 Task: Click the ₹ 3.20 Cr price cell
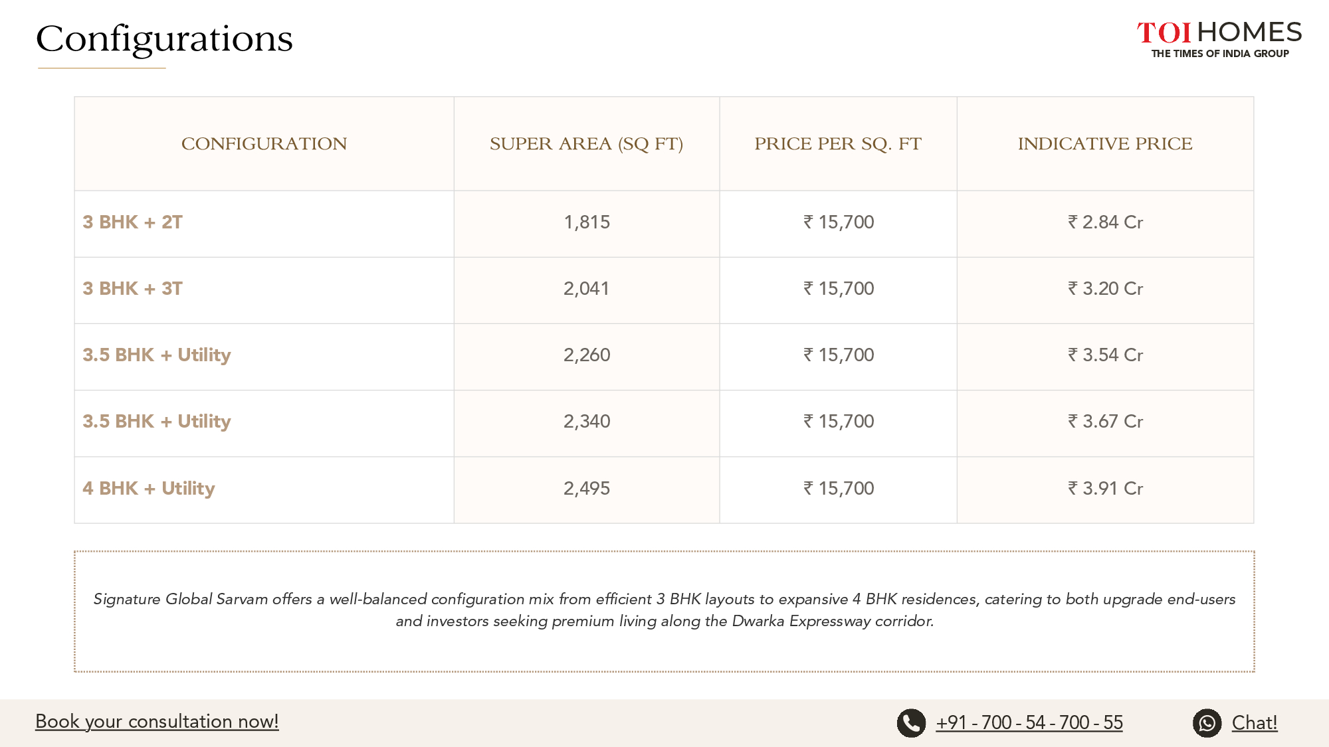[x=1105, y=289]
